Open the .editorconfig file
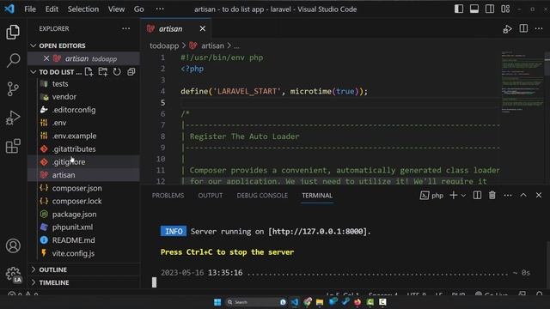Screen dimensions: 550x309 pyautogui.click(x=83, y=110)
